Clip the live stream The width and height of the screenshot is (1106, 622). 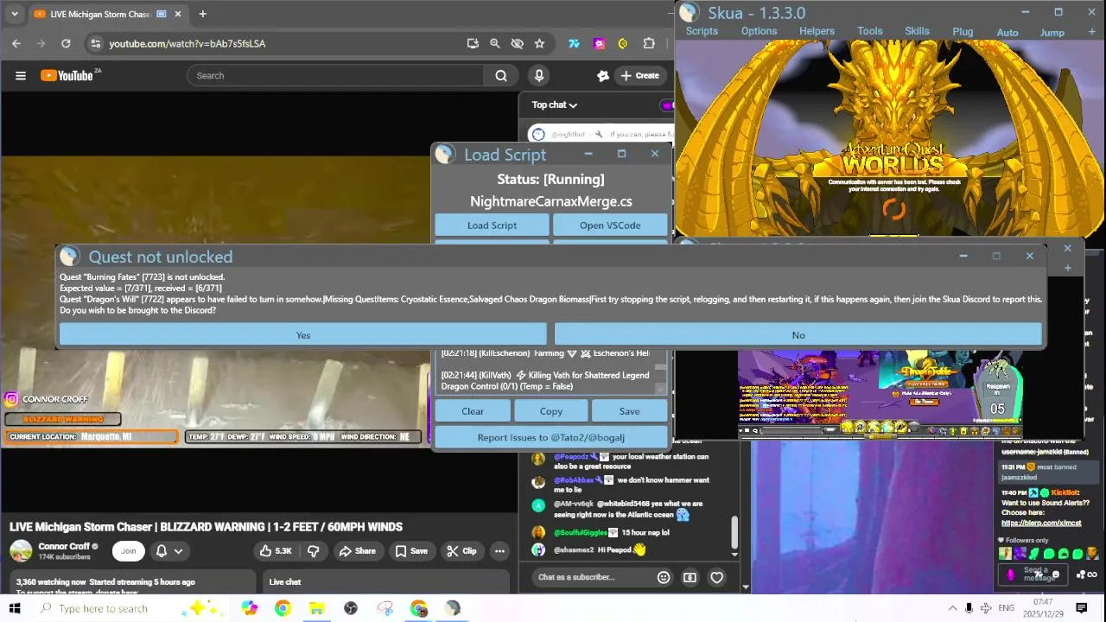tap(461, 551)
